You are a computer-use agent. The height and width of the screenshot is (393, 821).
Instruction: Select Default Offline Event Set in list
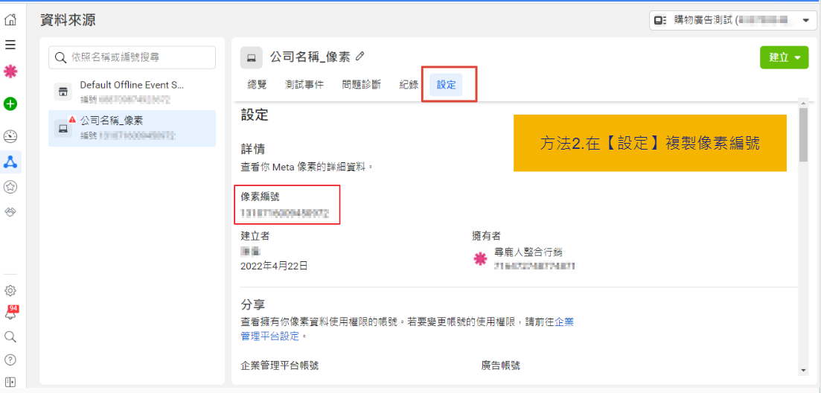coord(132,92)
